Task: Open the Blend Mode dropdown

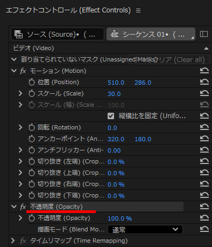Action: click(145, 230)
